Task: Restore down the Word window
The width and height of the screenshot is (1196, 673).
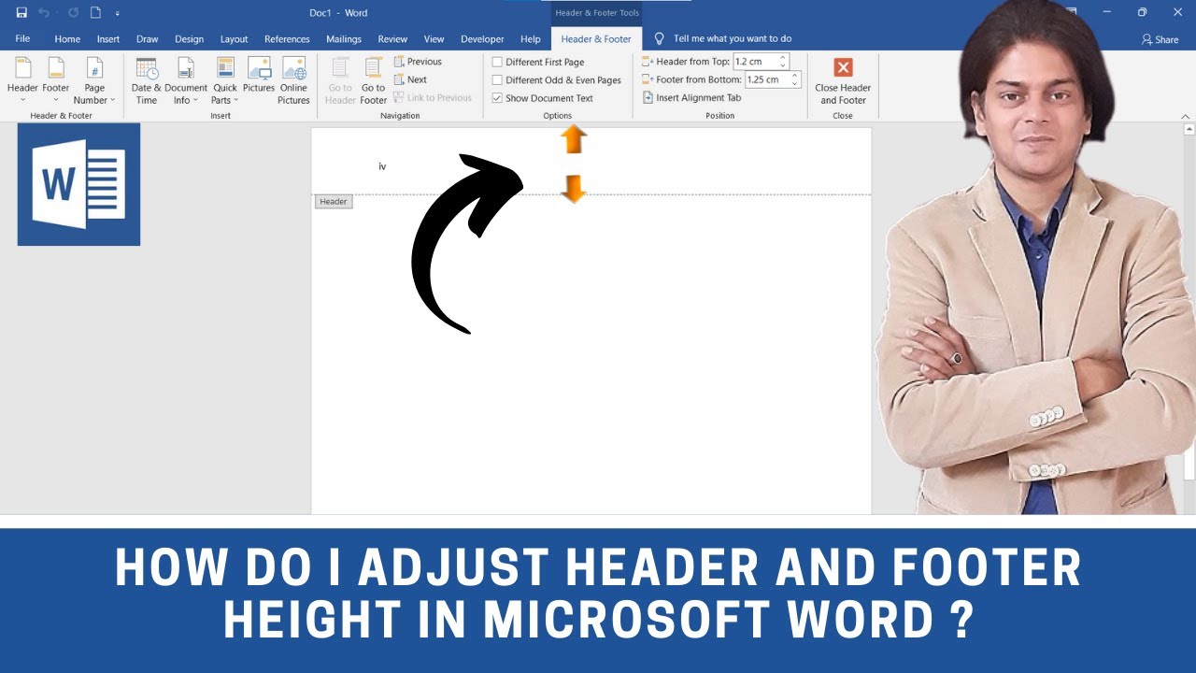Action: 1142,13
